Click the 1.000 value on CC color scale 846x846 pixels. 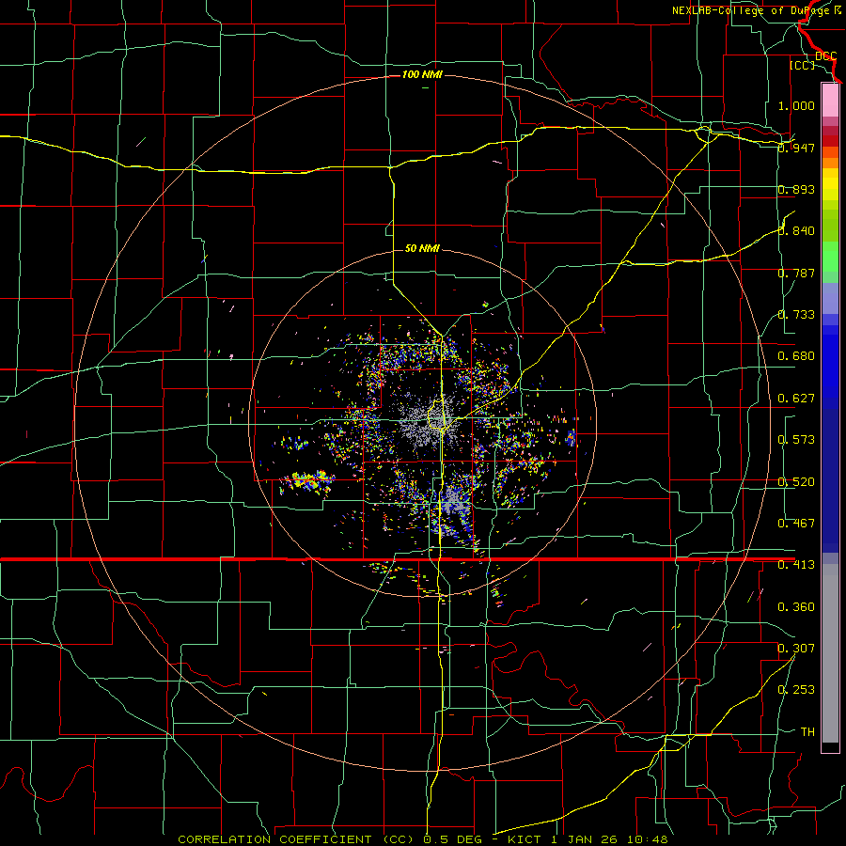tap(796, 105)
